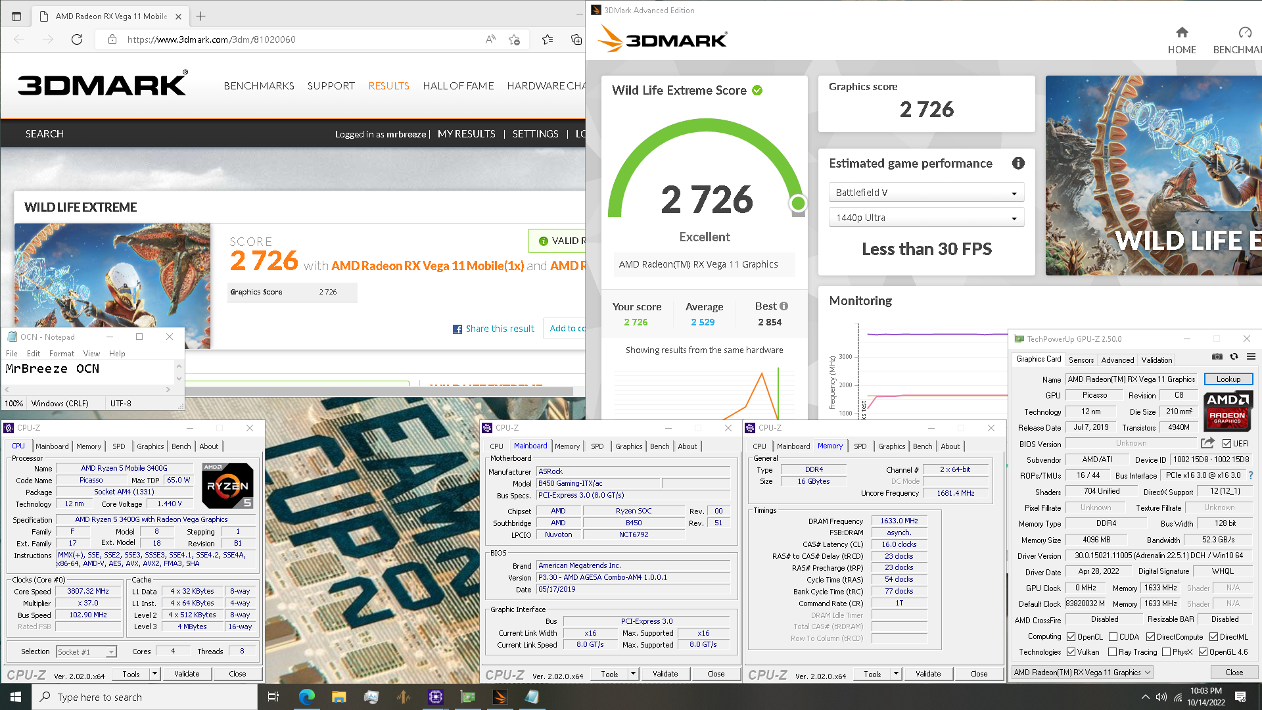Click GPU-Z refresh icon
Image resolution: width=1262 pixels, height=710 pixels.
pos(1234,356)
